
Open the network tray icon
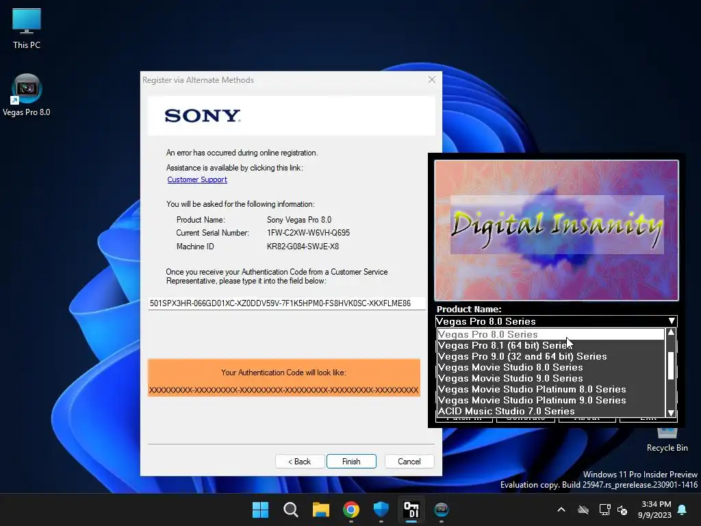point(604,510)
